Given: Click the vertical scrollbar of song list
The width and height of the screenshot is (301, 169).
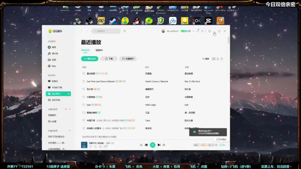Looking at the screenshot, I should 228,40.
